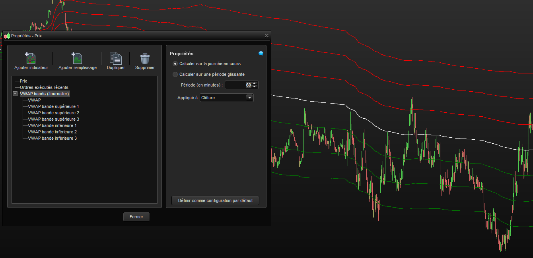Screen dimensions: 533x258
Task: Click the Période (en minutes) input field
Action: [239, 85]
